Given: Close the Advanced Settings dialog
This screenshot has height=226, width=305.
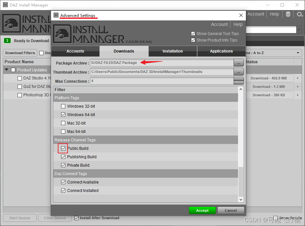Looking at the screenshot, I should coord(241,15).
